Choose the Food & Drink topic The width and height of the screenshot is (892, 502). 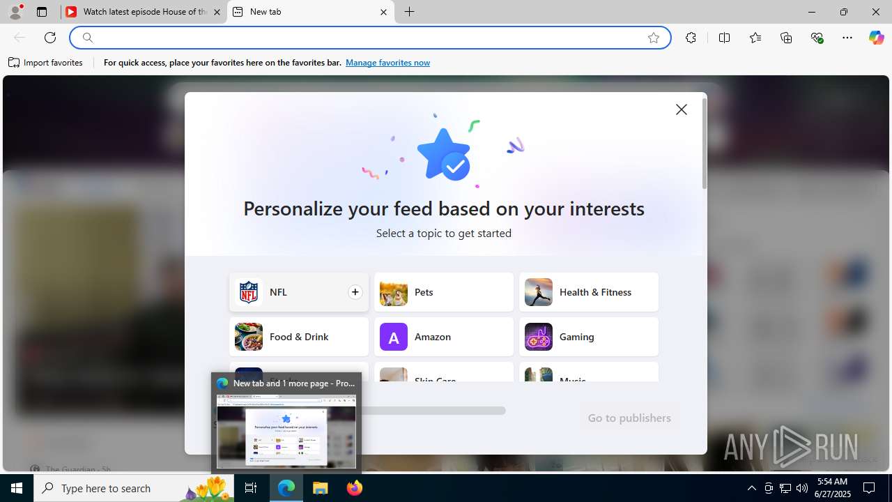(299, 337)
